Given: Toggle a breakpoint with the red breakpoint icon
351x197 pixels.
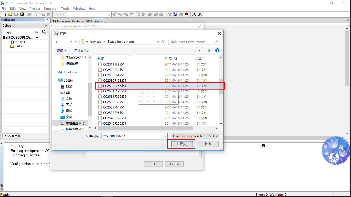Looking at the screenshot, I should pyautogui.click(x=186, y=15).
